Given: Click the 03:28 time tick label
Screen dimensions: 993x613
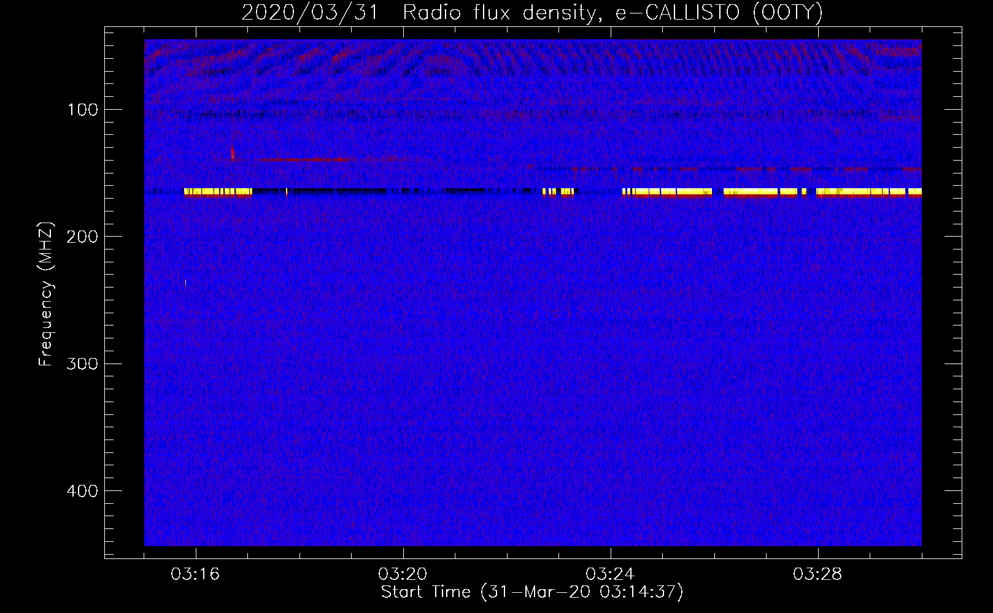Looking at the screenshot, I should pos(817,574).
